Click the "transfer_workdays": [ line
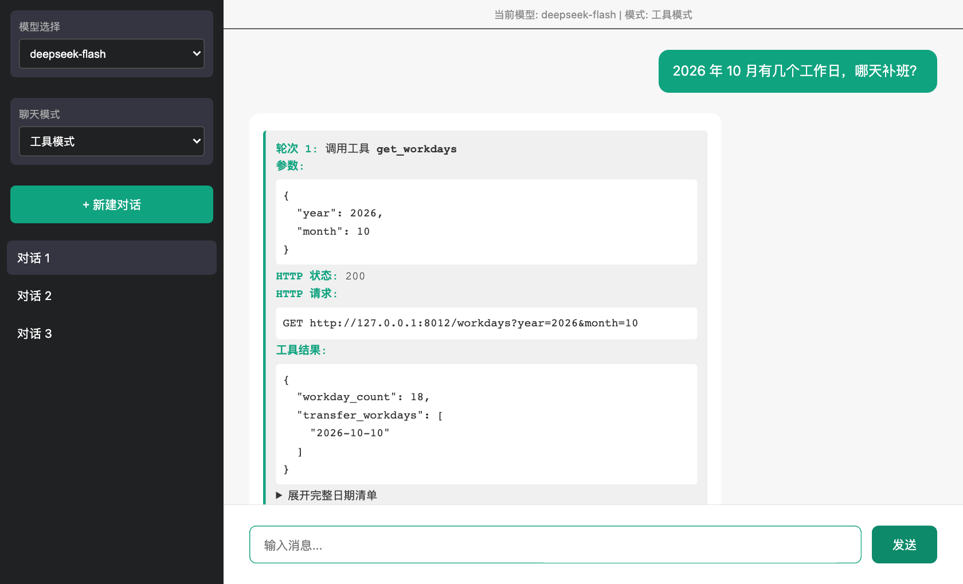This screenshot has width=963, height=584. [370, 415]
